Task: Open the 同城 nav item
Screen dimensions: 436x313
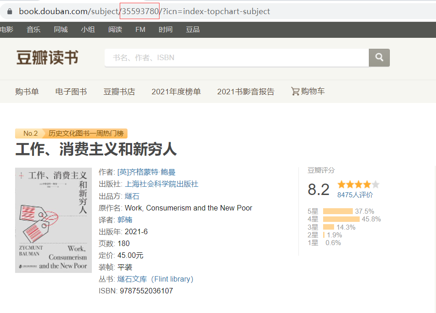Action: point(61,30)
